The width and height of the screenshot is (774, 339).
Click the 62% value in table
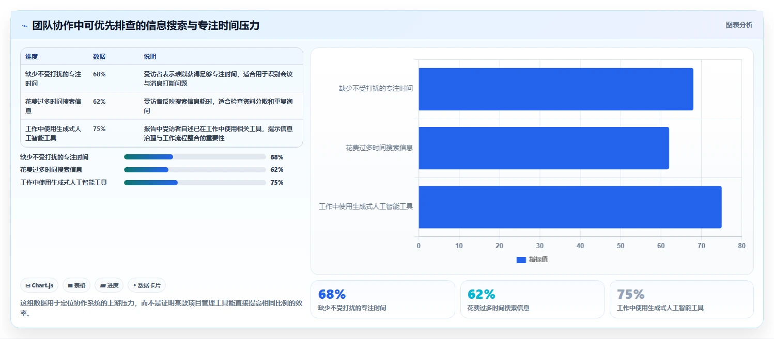[x=99, y=102]
